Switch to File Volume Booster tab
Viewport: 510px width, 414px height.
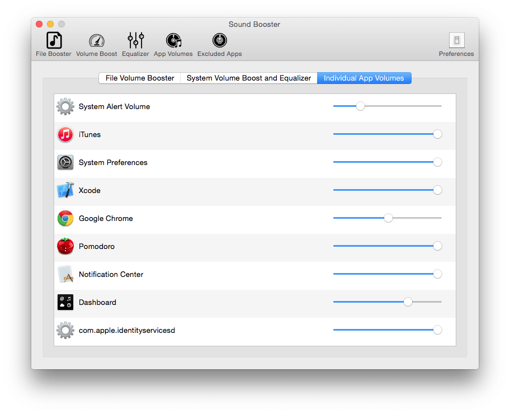click(x=140, y=78)
